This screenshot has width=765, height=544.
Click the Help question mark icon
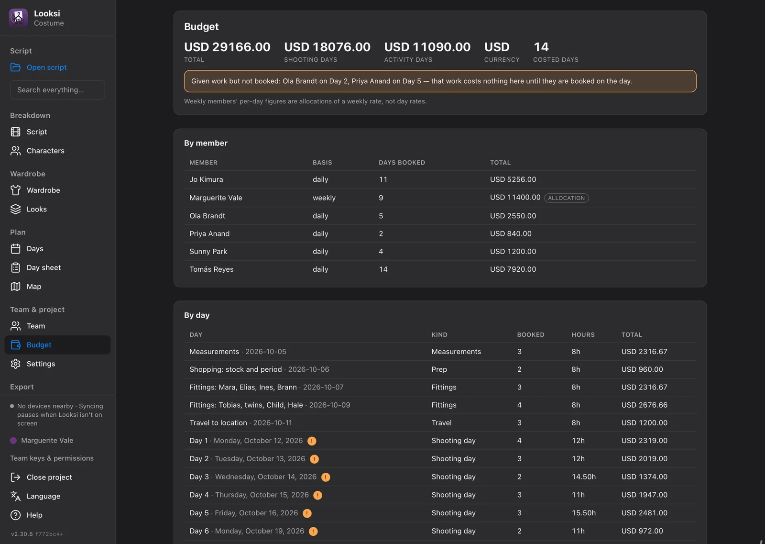[x=16, y=515]
